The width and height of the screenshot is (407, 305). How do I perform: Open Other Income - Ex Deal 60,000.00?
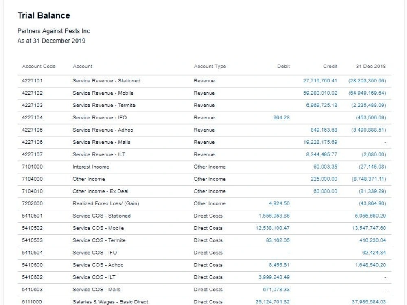point(325,191)
